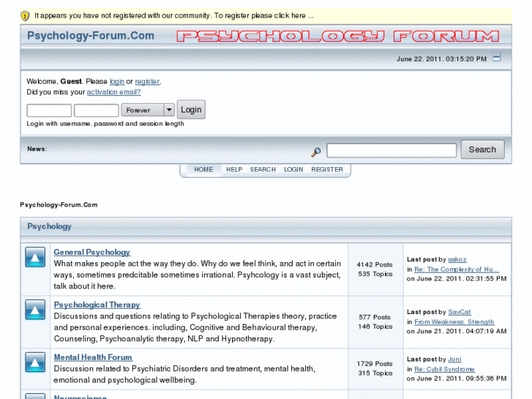The width and height of the screenshot is (532, 399).
Task: Click the register link in the welcome text
Action: (147, 81)
